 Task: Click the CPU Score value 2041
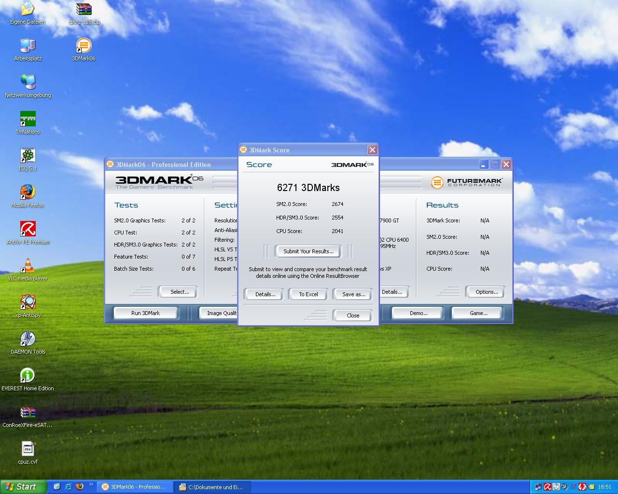click(x=337, y=231)
